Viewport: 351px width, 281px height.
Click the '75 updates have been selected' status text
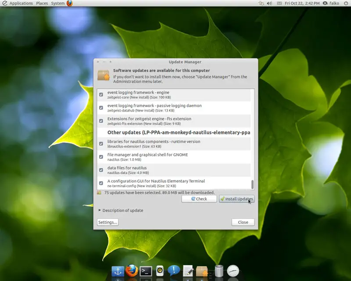(159, 192)
